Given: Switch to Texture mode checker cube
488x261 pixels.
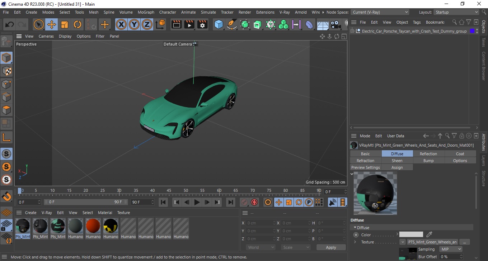Looking at the screenshot, I should coord(6,71).
